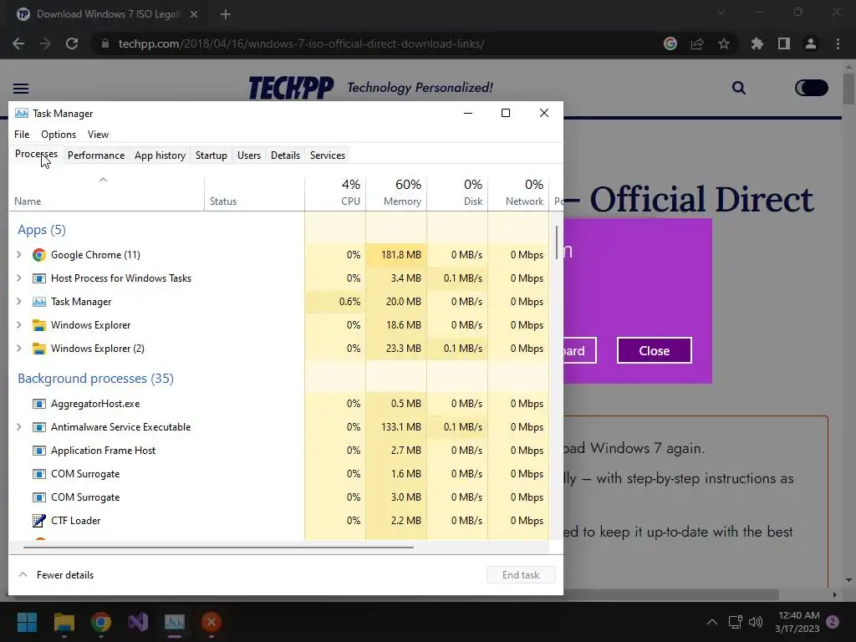Screen dimensions: 856x642
Task: Click the Task Manager title bar icon
Action: click(21, 114)
